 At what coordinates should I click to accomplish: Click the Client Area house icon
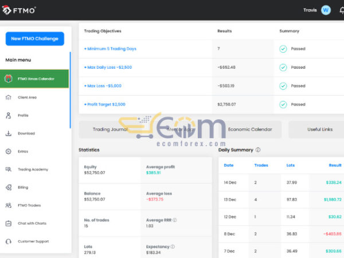8,97
